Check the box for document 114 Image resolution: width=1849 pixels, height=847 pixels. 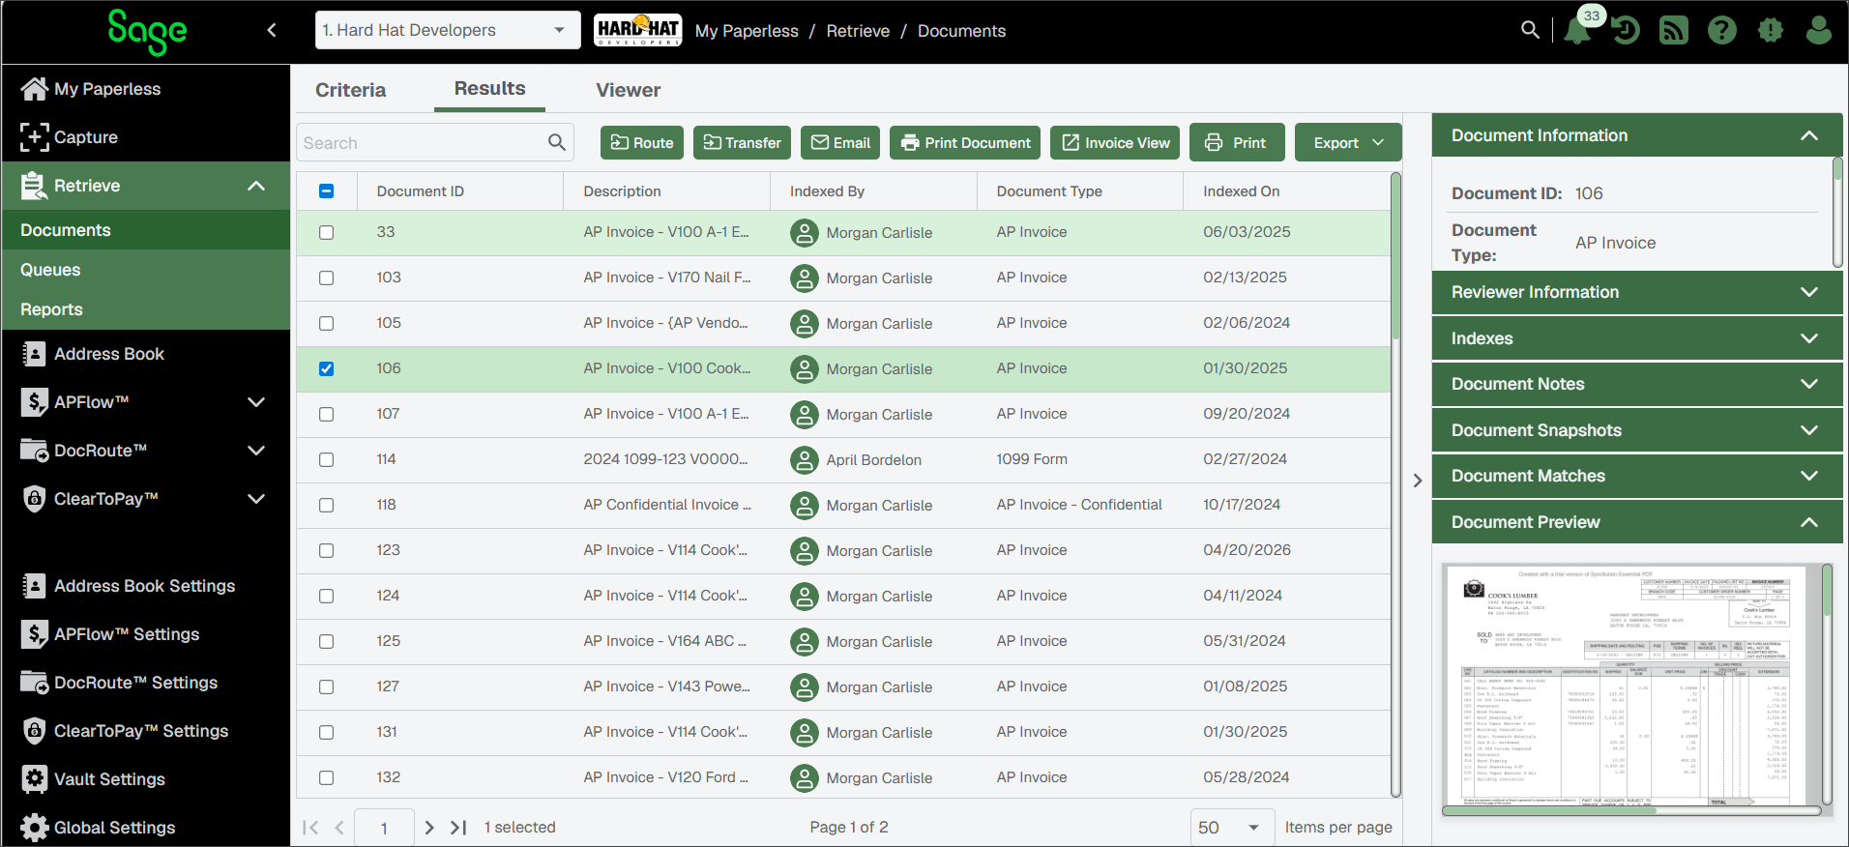pos(327,460)
